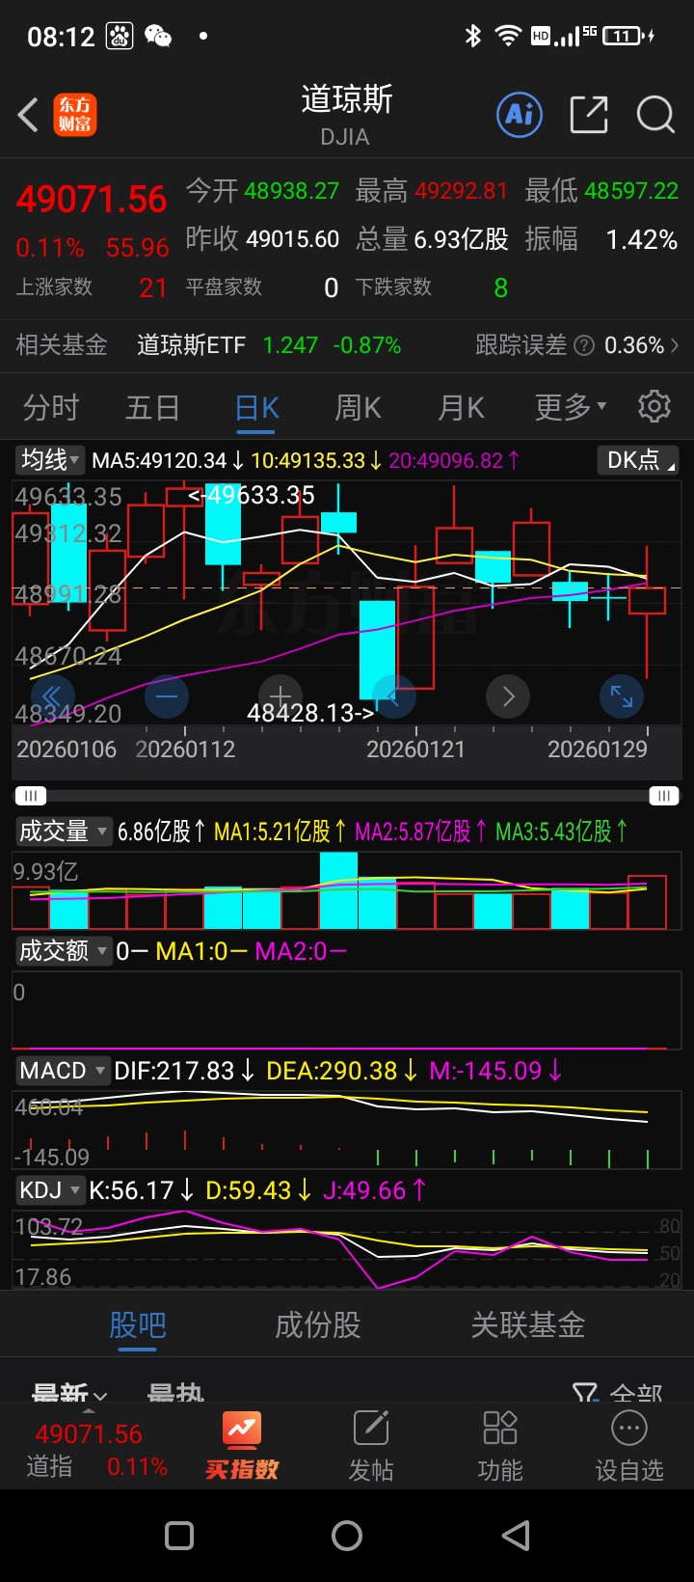Zoom in chart with plus button
This screenshot has width=694, height=1582.
[x=280, y=695]
